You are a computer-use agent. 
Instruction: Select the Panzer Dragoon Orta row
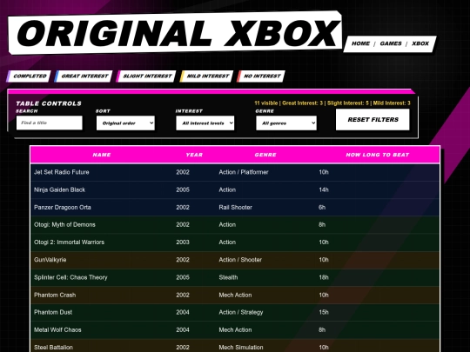[x=235, y=207]
